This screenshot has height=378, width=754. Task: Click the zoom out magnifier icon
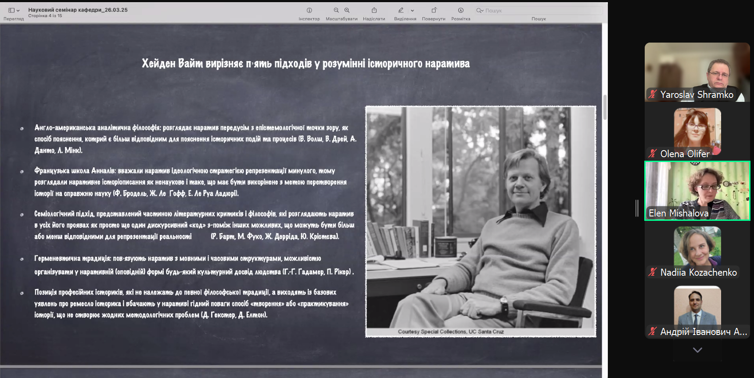pyautogui.click(x=336, y=10)
